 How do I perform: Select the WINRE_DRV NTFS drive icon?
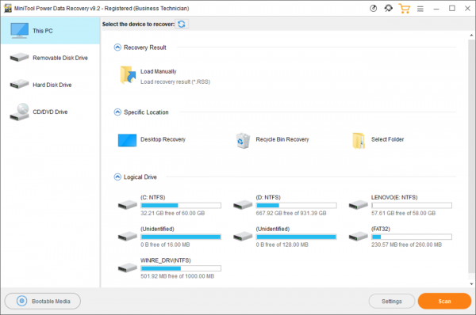128,268
